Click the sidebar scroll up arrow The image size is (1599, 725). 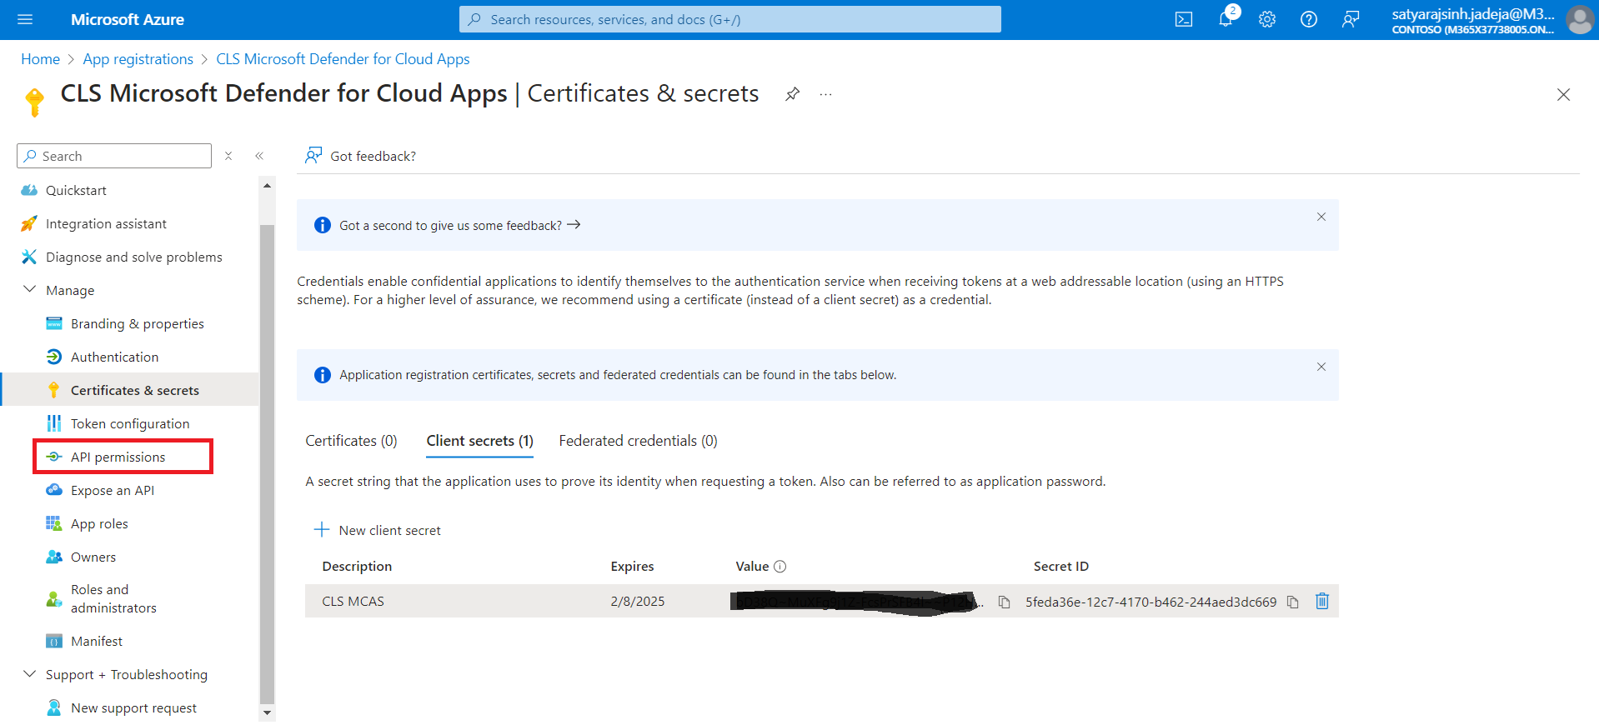tap(267, 185)
